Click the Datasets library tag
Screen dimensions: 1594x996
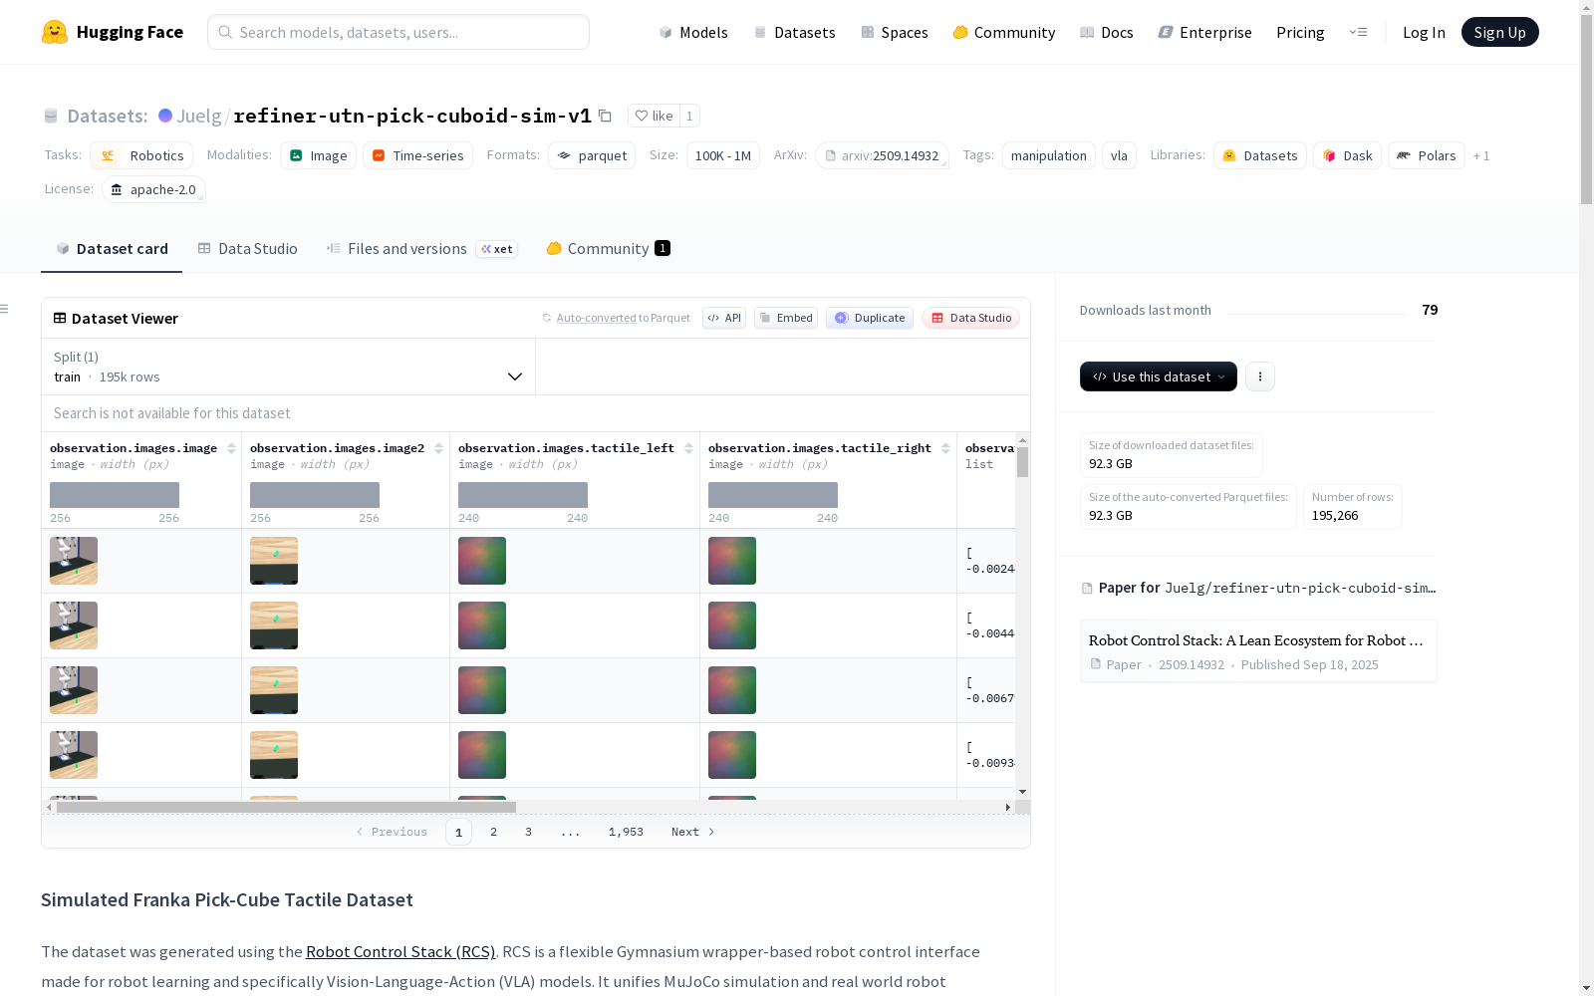click(1260, 155)
